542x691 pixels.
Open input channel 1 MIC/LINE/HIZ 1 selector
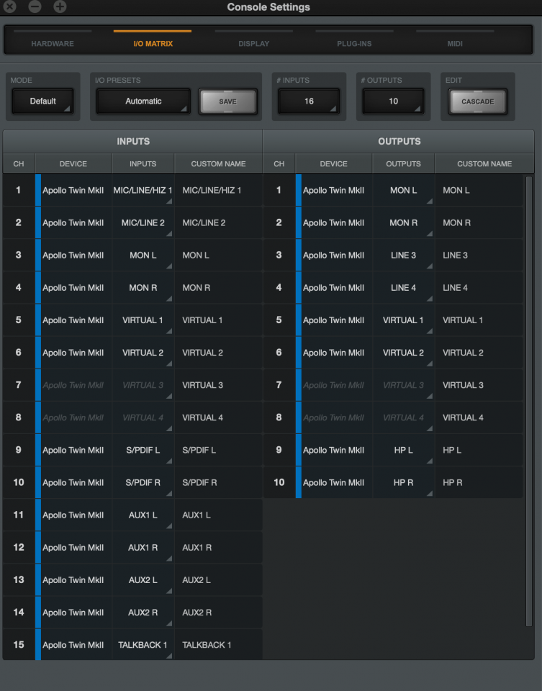coord(143,190)
